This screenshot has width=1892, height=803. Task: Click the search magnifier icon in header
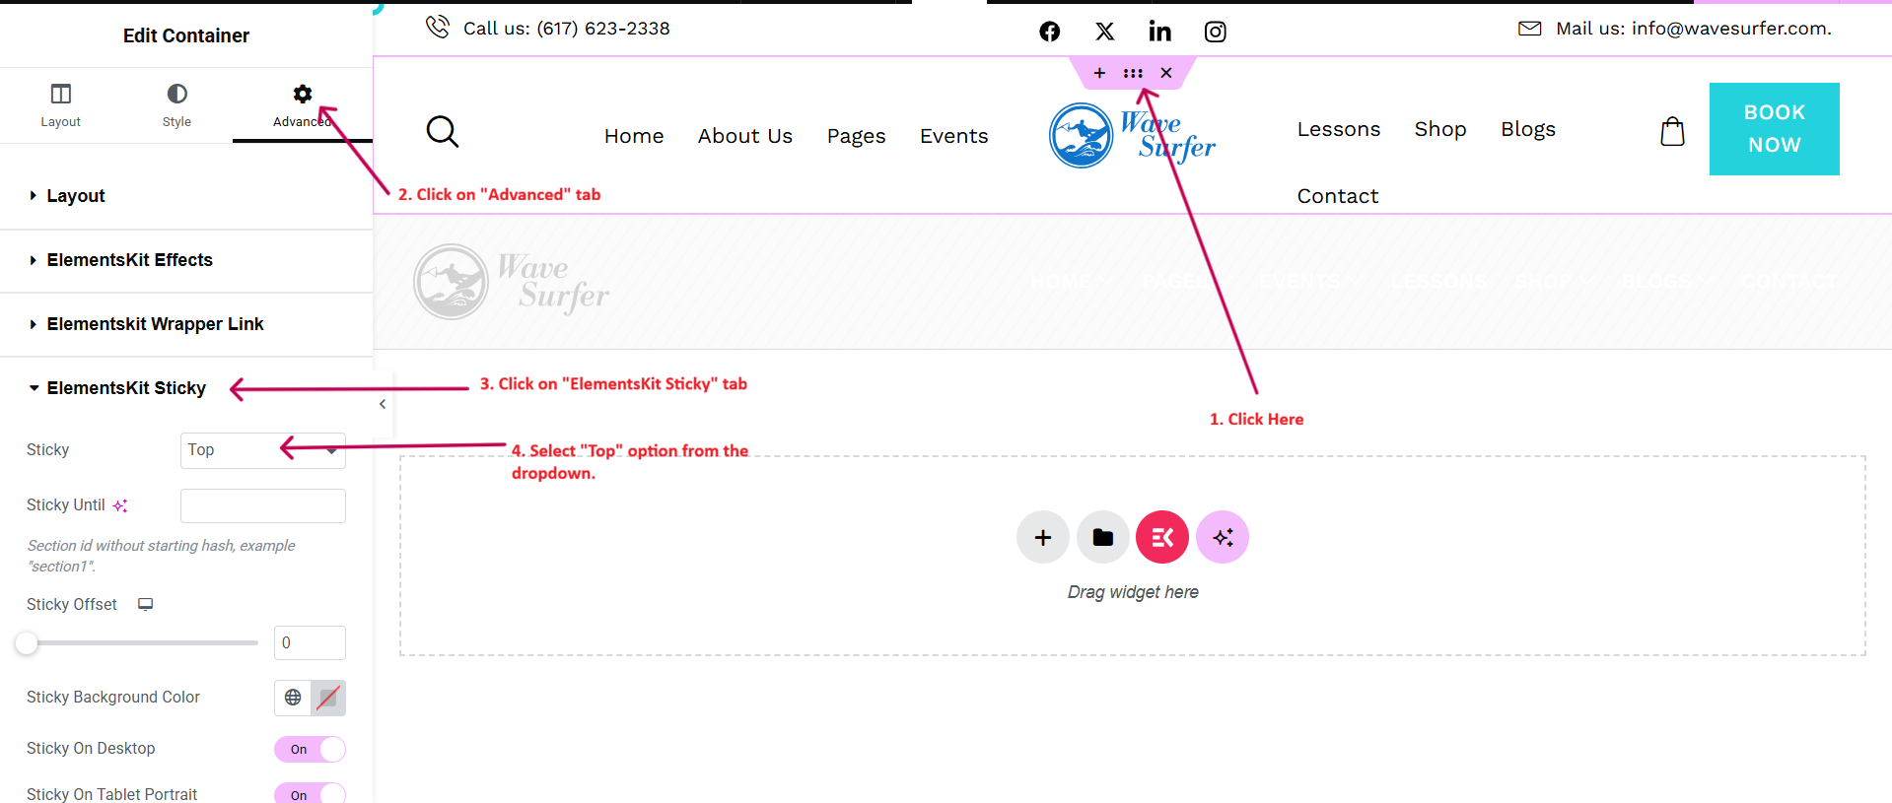coord(443,131)
